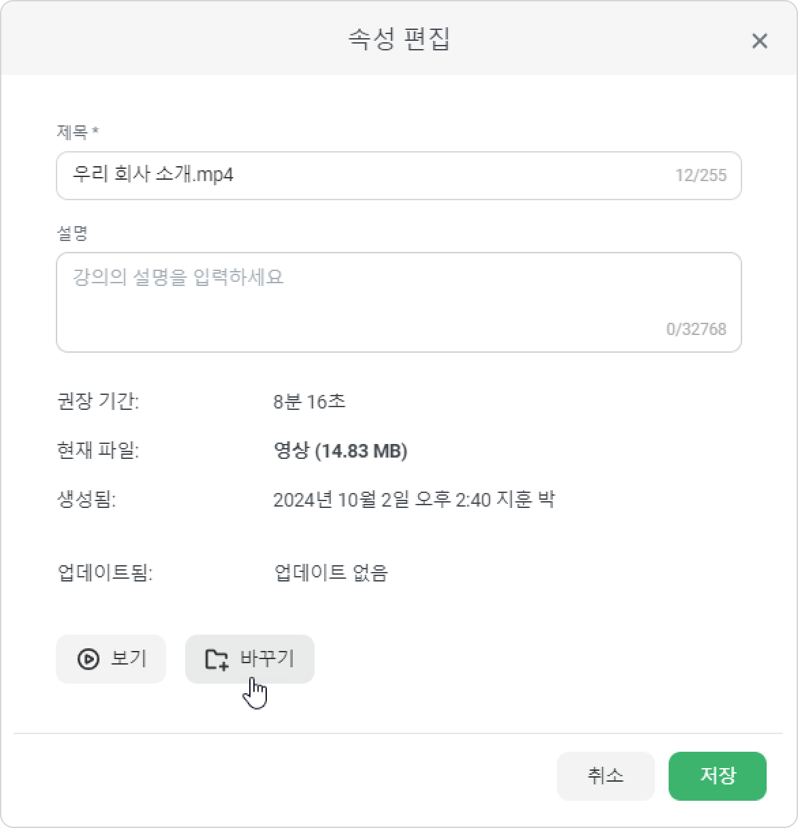Screen dimensions: 798x828
Task: Select the 8분 16초 duration value
Action: 309,401
